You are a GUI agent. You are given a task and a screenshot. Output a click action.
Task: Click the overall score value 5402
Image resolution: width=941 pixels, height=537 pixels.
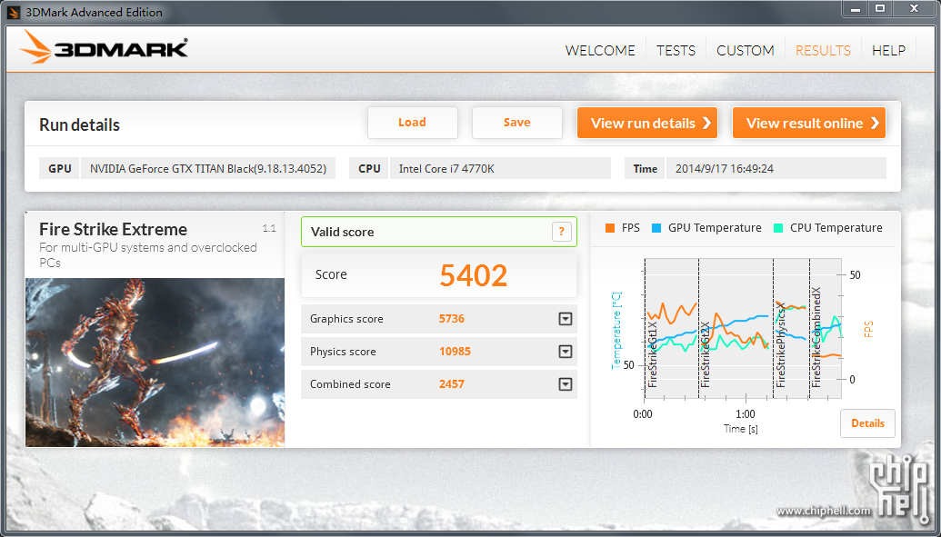coord(474,274)
